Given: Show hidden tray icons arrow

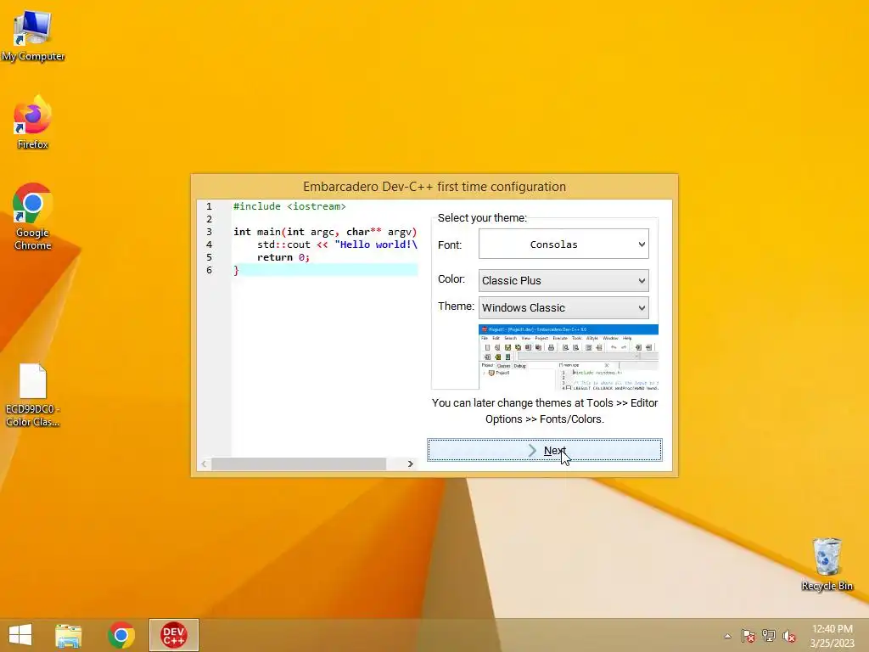Looking at the screenshot, I should click(x=727, y=636).
